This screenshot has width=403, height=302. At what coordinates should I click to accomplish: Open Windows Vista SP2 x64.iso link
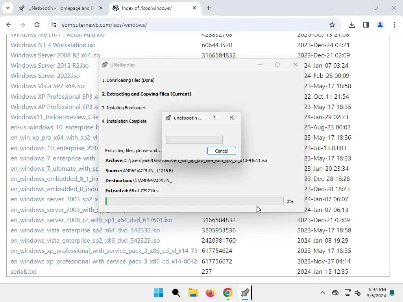[x=47, y=86]
